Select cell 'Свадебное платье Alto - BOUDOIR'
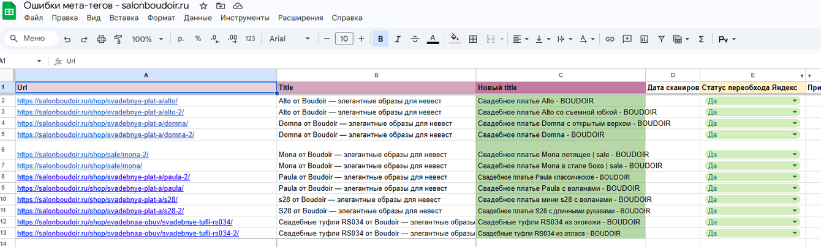 (x=561, y=101)
